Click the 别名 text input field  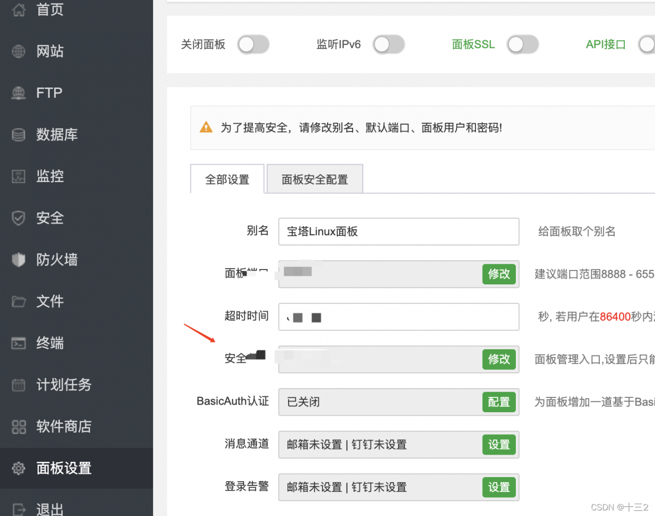(x=399, y=232)
